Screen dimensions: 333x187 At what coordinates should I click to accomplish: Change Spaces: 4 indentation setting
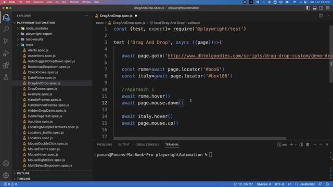(264, 184)
